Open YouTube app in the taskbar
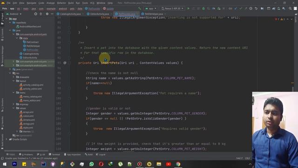298x168 pixels. [169, 164]
